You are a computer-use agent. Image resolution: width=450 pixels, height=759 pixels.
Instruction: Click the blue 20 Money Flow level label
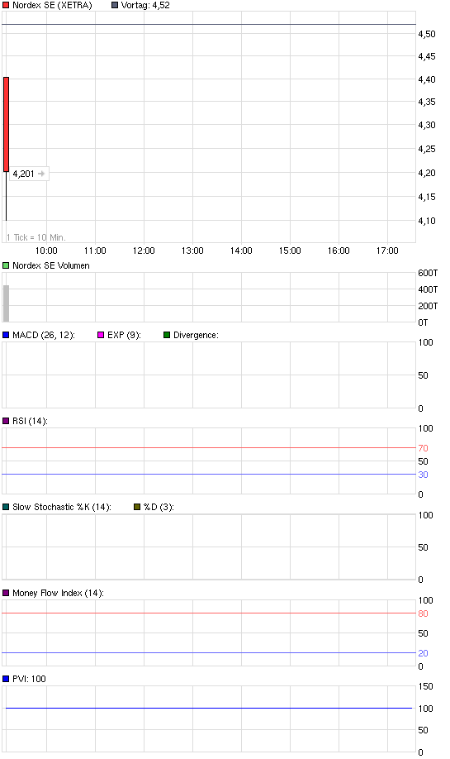423,653
